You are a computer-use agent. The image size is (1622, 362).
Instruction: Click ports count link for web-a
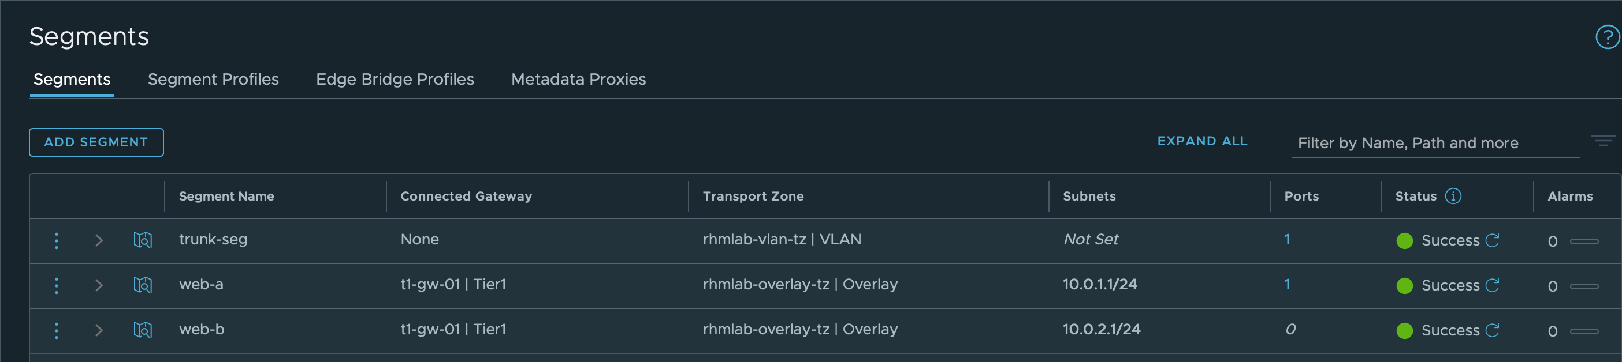[1288, 284]
